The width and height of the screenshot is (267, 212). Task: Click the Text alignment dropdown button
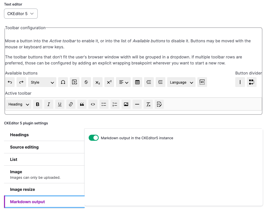tap(123, 82)
